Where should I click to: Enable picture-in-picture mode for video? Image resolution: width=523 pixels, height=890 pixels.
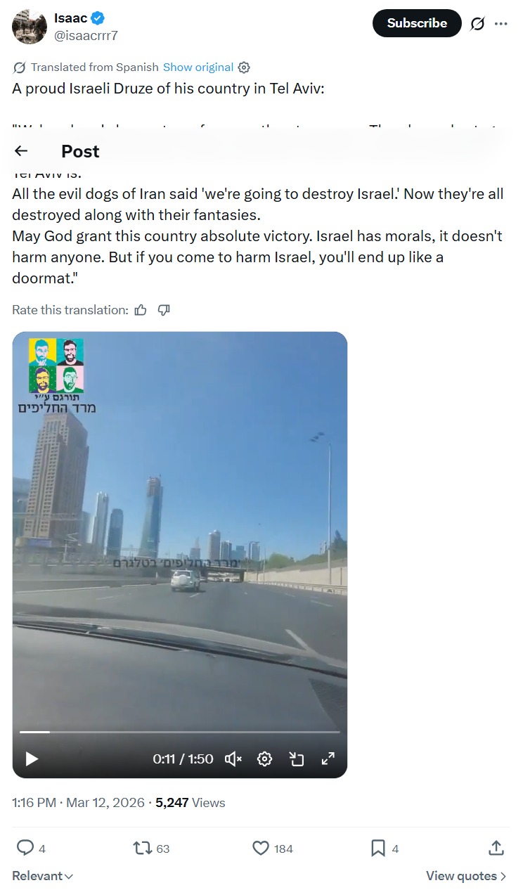point(296,759)
